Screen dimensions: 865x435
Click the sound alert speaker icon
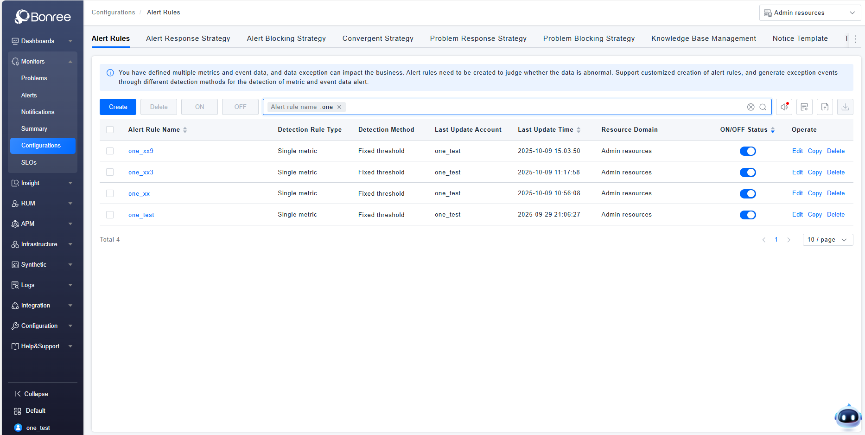784,107
